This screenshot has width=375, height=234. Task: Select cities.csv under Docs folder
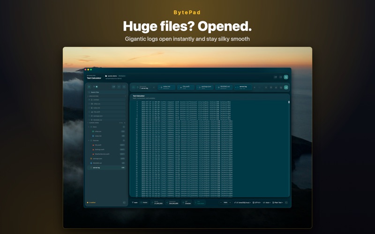click(107, 132)
